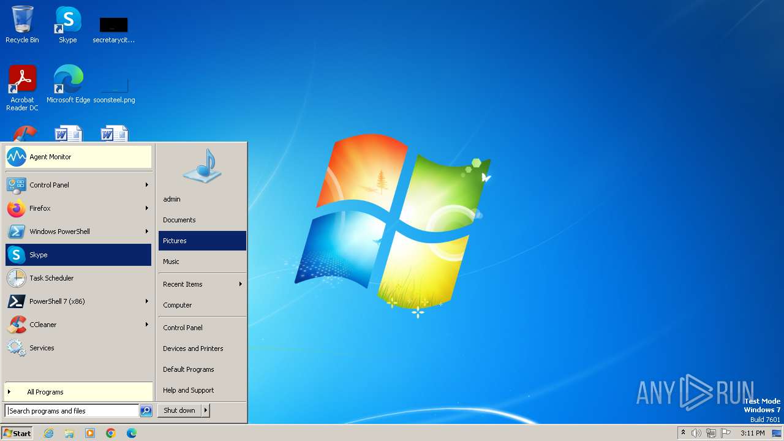
Task: Click the Skype logo in Start menu
Action: (x=17, y=255)
